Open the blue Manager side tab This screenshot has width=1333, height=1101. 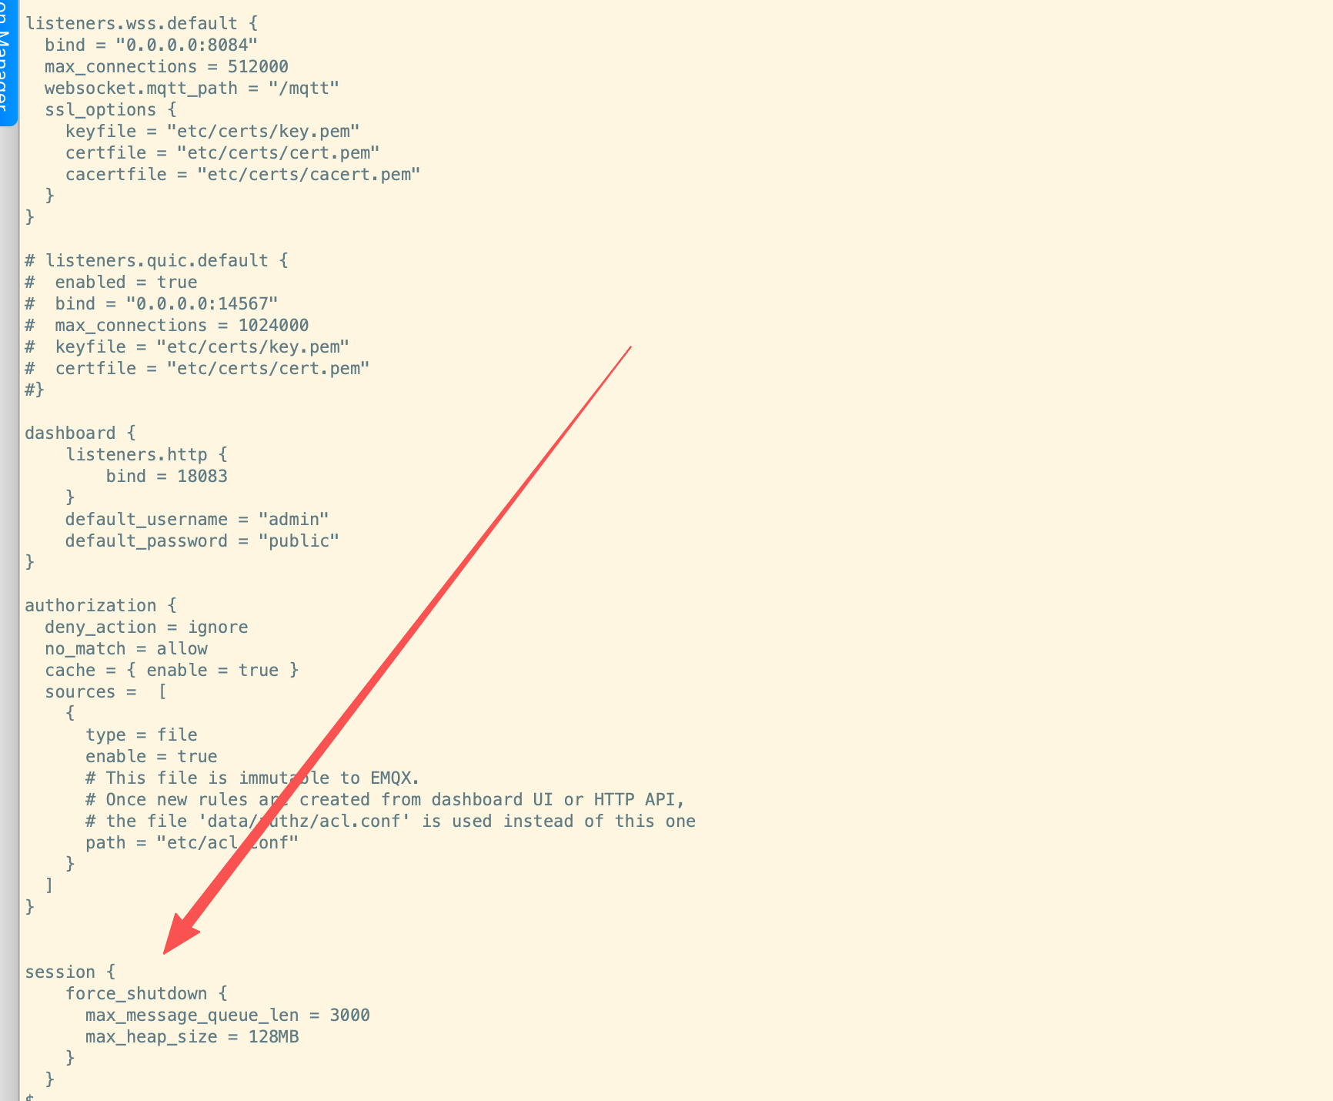[7, 62]
